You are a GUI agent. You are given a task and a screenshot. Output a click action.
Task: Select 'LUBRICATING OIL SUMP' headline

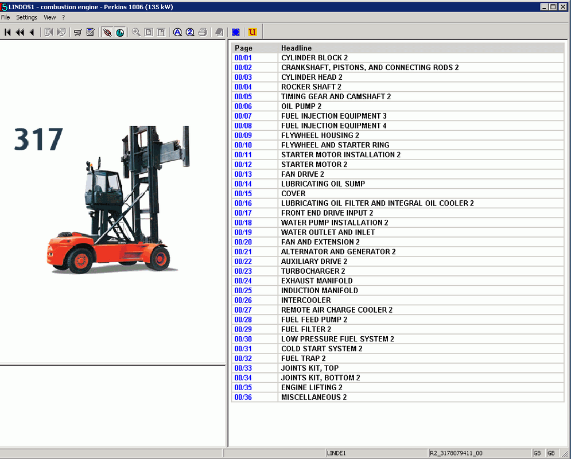coord(323,184)
